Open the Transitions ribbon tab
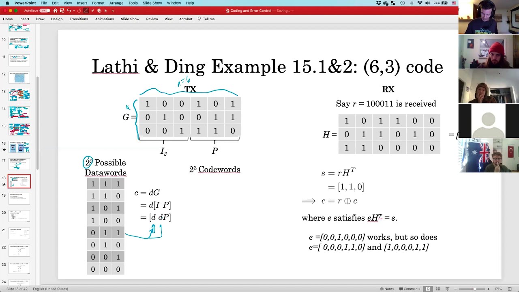The height and width of the screenshot is (292, 519). [79, 19]
